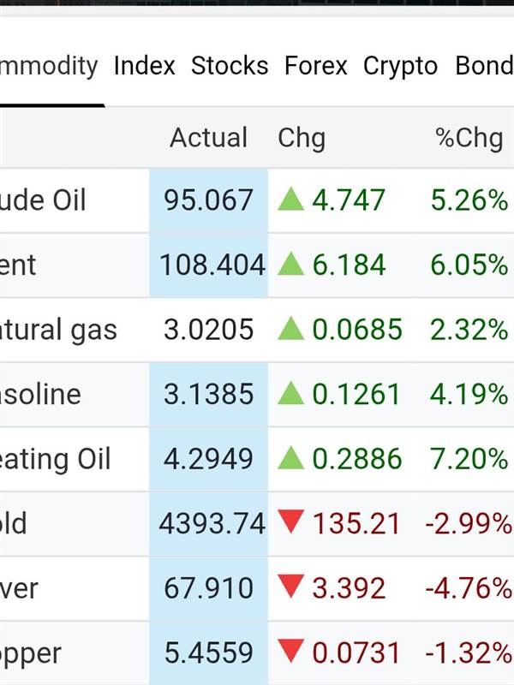Open the Heating Oil commodity link
The width and height of the screenshot is (514, 685).
click(x=56, y=459)
